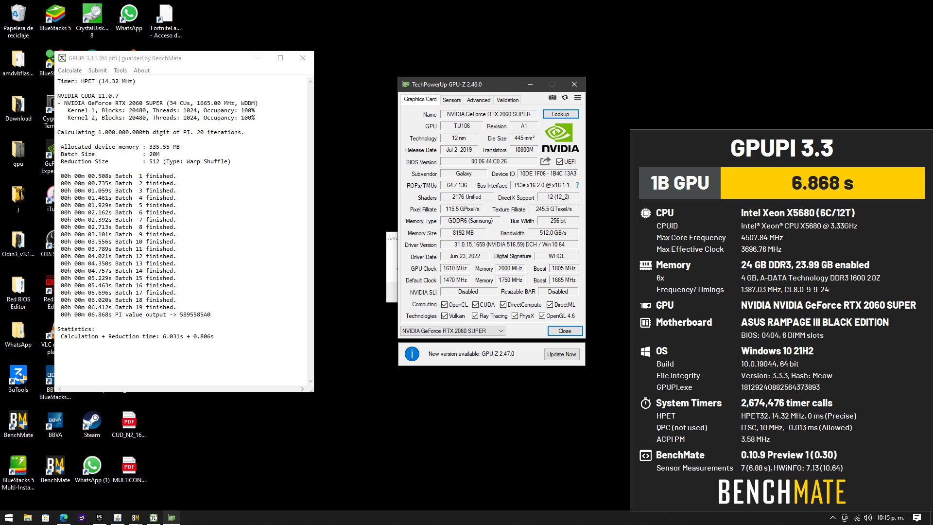
Task: Click the Microsoft Store taskbar icon
Action: [45, 518]
